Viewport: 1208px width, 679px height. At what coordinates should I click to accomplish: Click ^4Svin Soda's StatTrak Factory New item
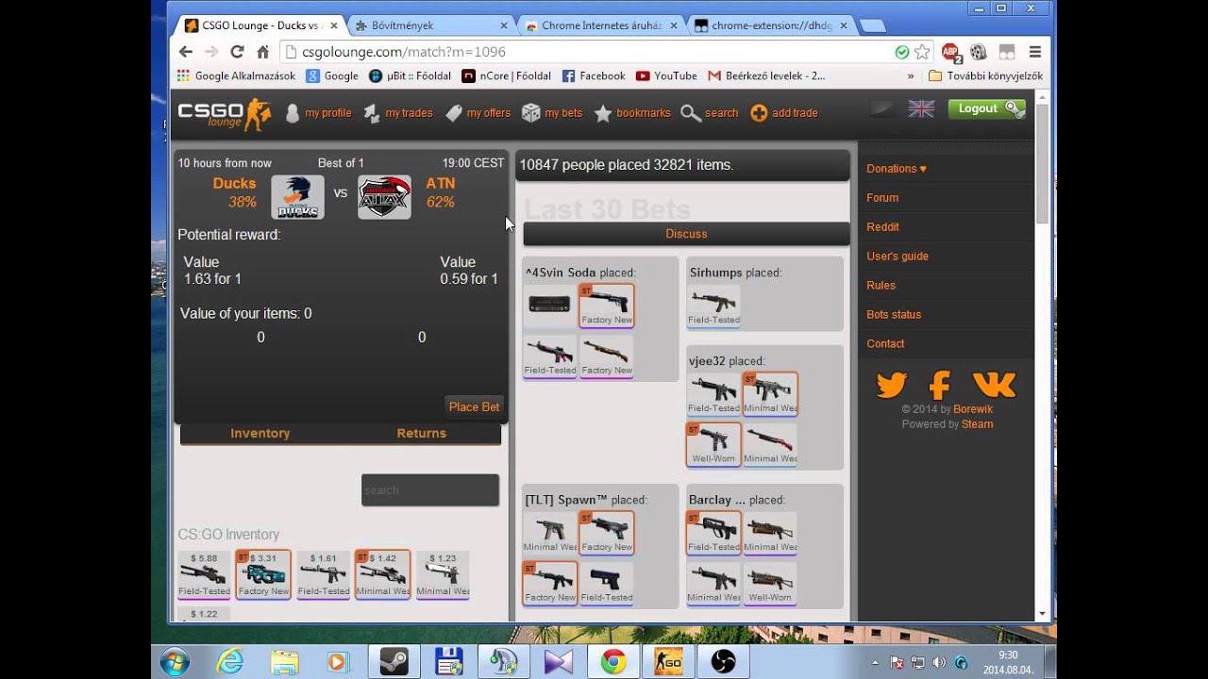click(x=607, y=306)
